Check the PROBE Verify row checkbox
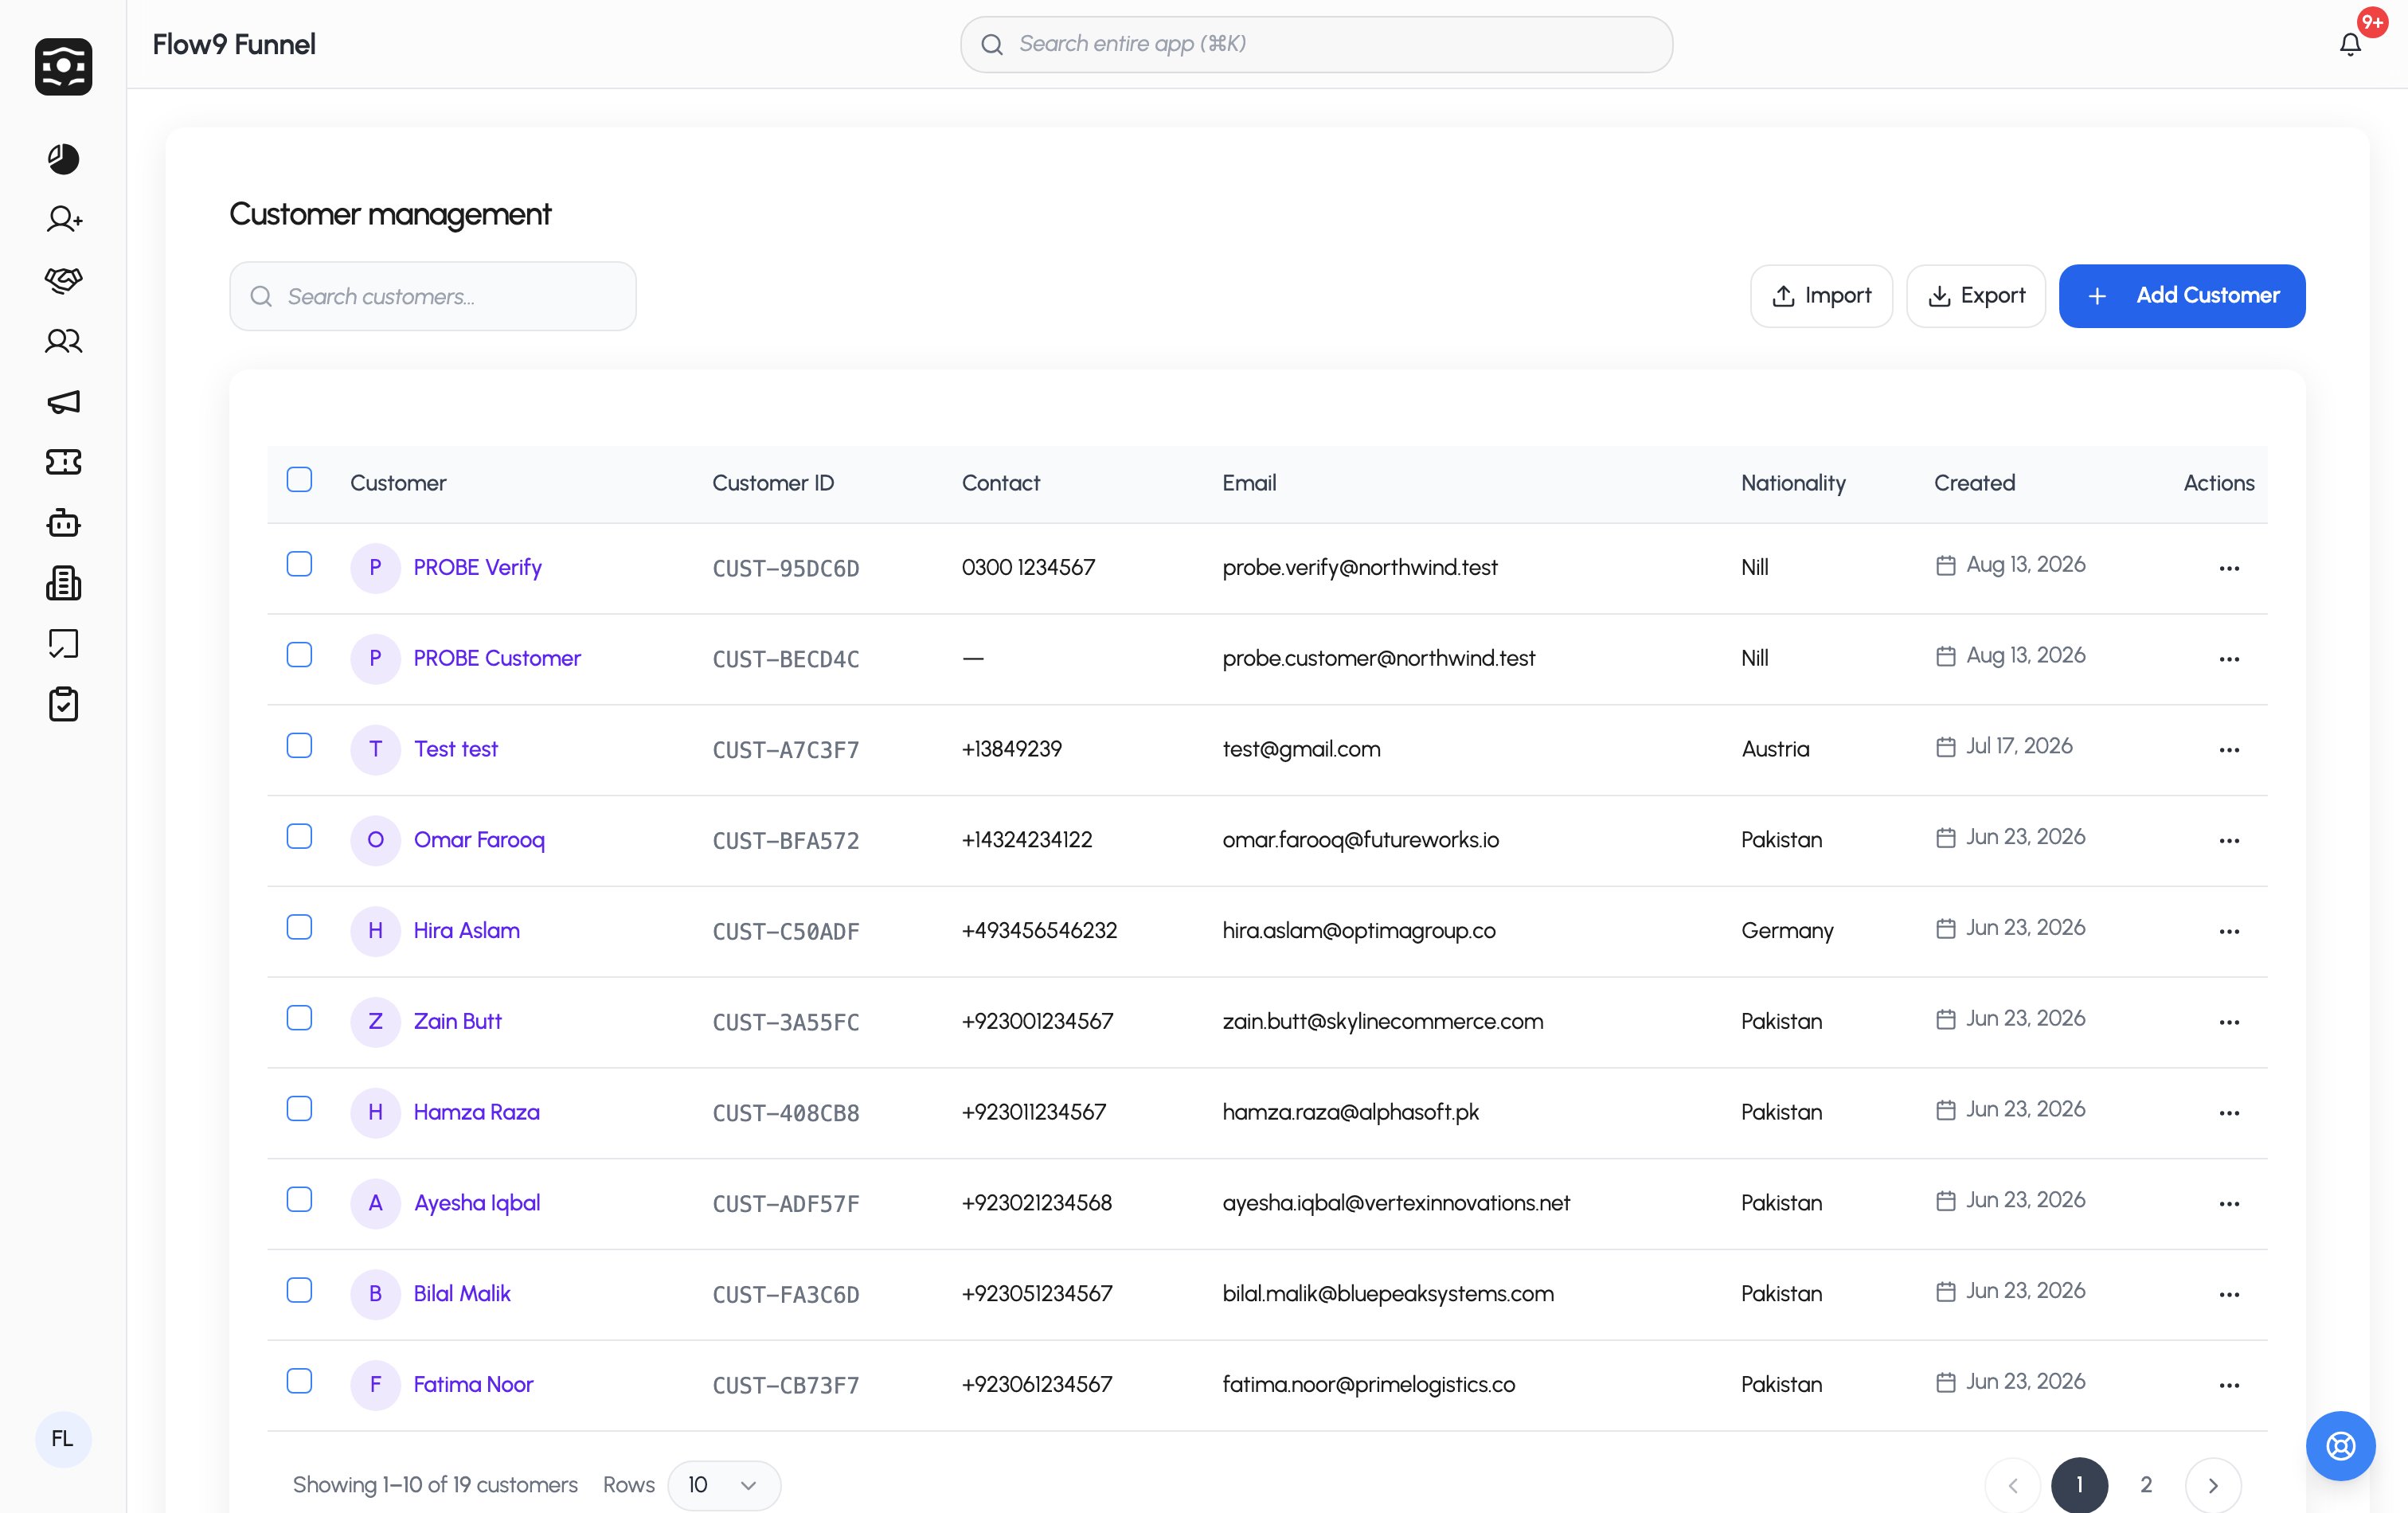2408x1513 pixels. click(299, 564)
